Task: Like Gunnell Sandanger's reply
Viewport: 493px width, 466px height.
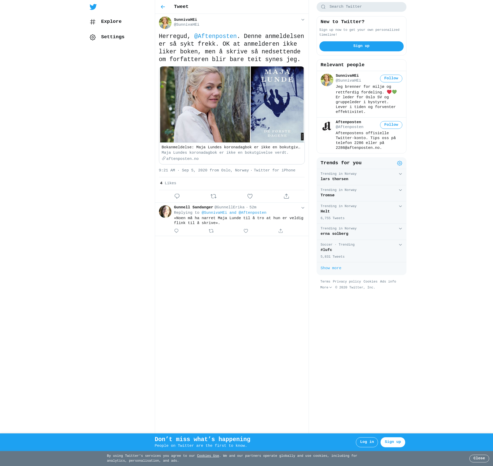Action: pos(246,231)
